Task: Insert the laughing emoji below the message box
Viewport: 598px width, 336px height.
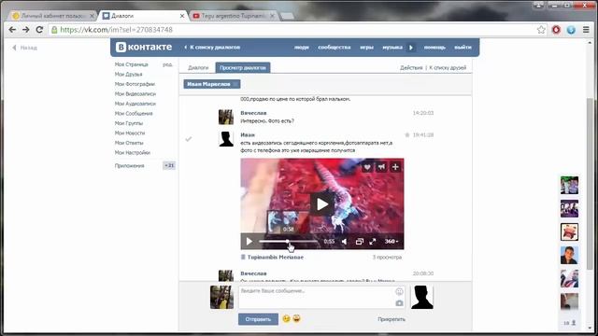Action: coord(296,318)
